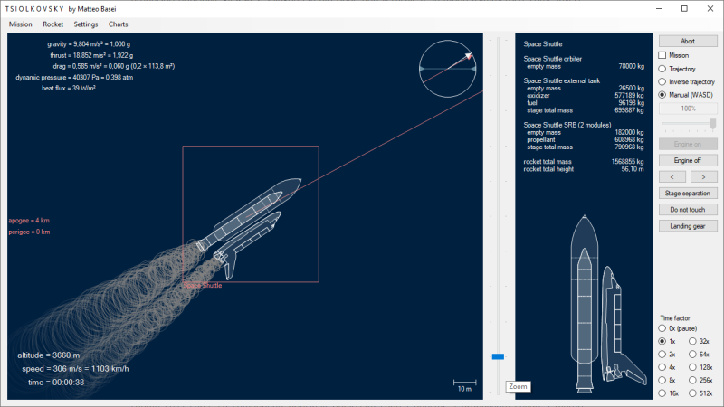Click Space Shuttle SRB (2 modules) heading
The image size is (724, 407).
567,125
